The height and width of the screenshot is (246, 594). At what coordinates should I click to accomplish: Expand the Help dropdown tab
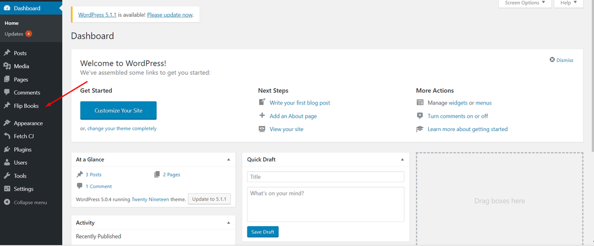tap(568, 3)
